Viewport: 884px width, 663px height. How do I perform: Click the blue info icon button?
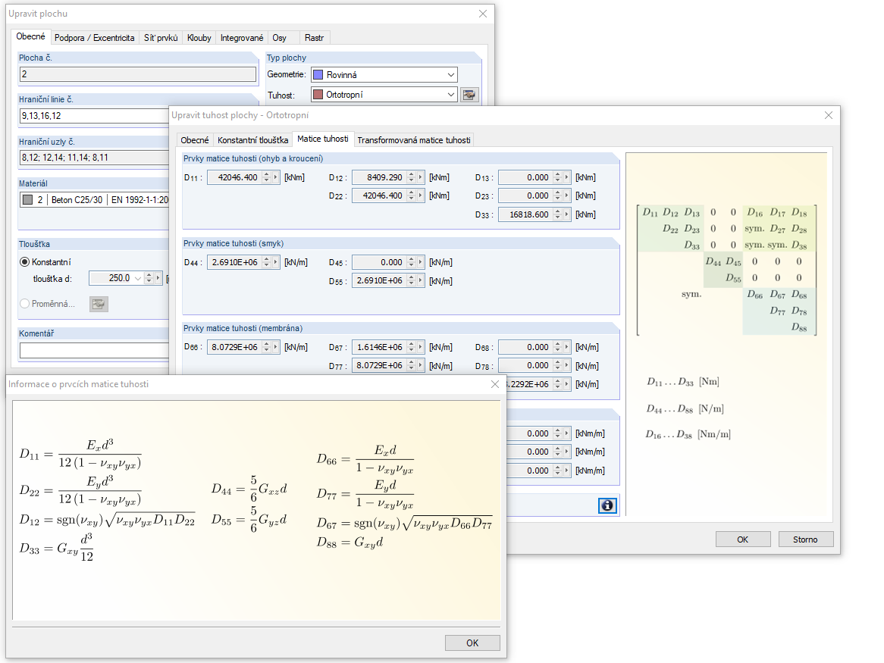tap(607, 505)
